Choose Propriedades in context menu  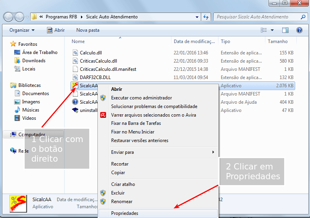point(158,213)
